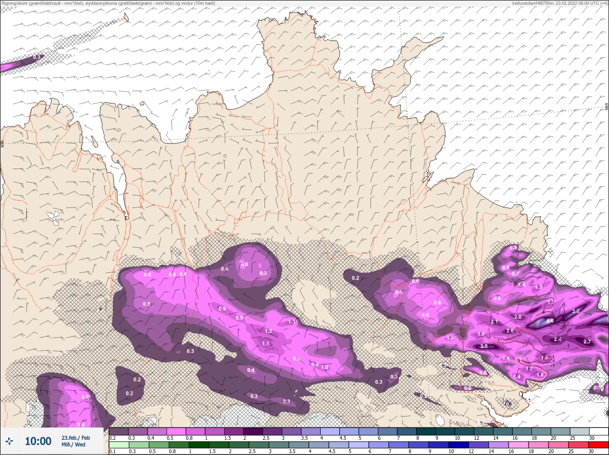Pick the first swatch starting at 0.2, upper legend
This screenshot has width=609, height=455.
pyautogui.click(x=119, y=432)
